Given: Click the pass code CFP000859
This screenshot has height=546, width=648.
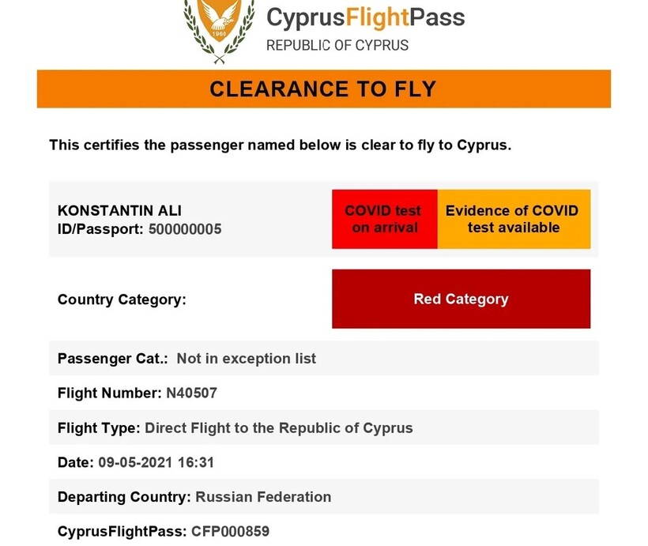Looking at the screenshot, I should (x=230, y=531).
